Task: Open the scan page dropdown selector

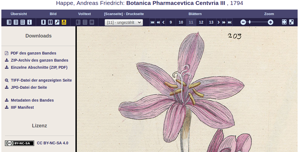Action: [124, 22]
